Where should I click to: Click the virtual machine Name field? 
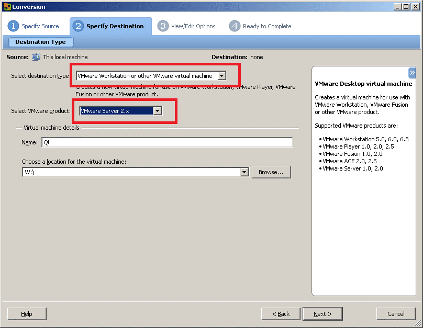click(167, 142)
